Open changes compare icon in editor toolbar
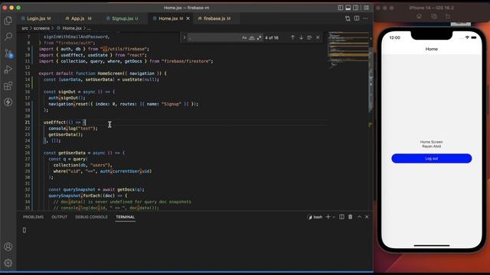Screen dimensions: 490x275 [348, 18]
